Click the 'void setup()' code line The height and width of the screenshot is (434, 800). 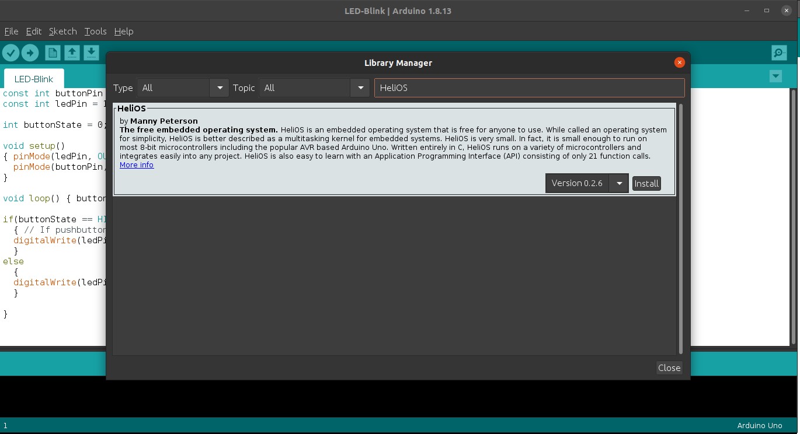pyautogui.click(x=34, y=146)
